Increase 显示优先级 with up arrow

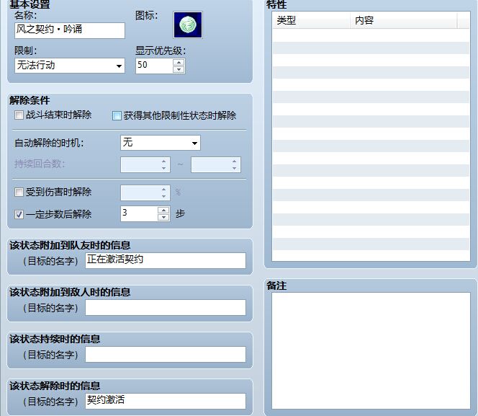tap(179, 62)
